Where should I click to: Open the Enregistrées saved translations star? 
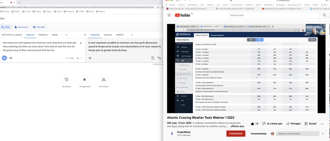(x=84, y=79)
